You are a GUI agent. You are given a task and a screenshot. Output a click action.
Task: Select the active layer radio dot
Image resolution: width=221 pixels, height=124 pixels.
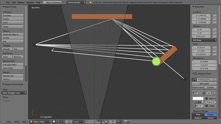pyautogui.click(x=193, y=93)
